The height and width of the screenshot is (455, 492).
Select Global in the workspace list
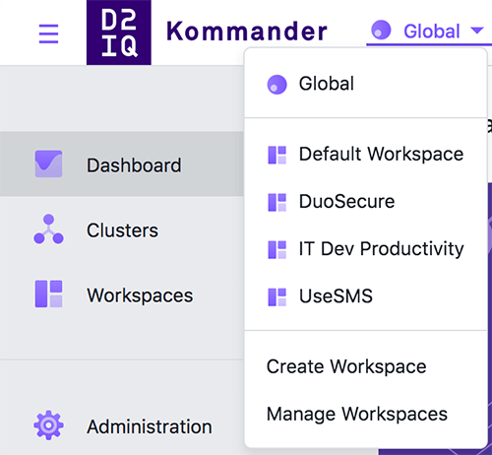365,84
